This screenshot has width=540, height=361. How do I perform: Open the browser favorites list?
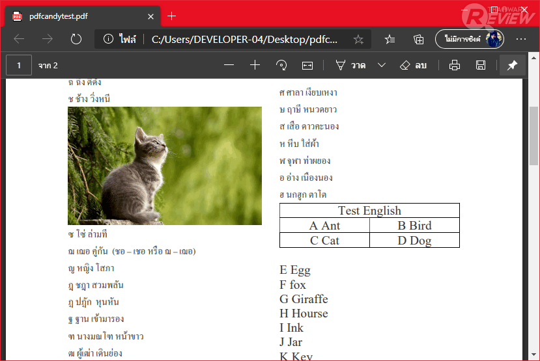pos(390,39)
